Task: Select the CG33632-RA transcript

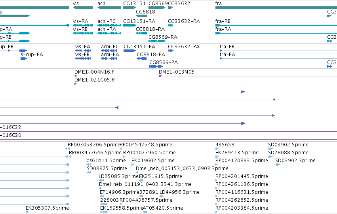Action: [171, 25]
